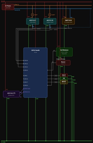The image size is (93, 143).
Task: Click the GPIO18 pin label
Action: [x=26, y=79]
